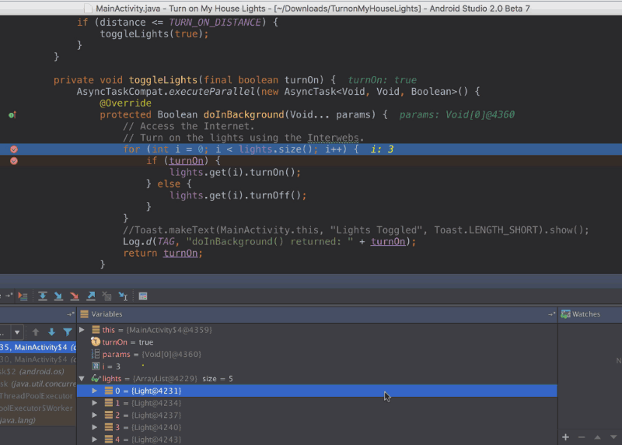Click the frames filter funnel icon
The image size is (622, 445).
pos(68,332)
